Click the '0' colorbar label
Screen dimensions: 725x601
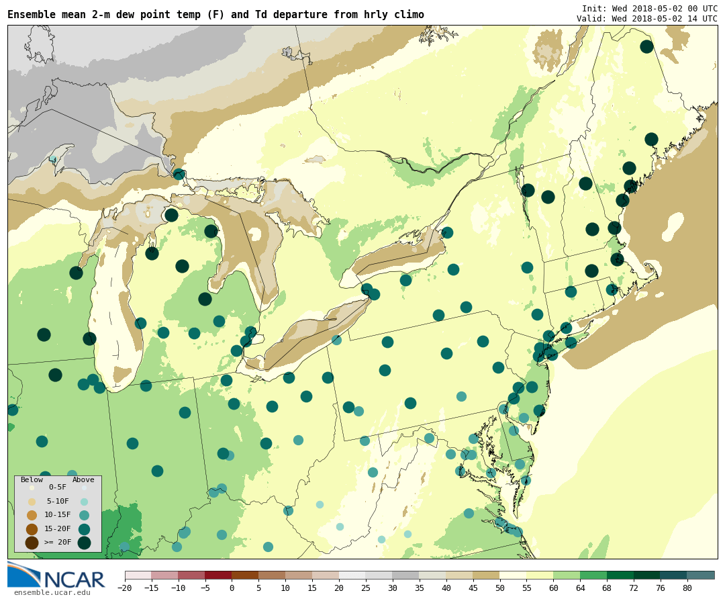pos(232,588)
